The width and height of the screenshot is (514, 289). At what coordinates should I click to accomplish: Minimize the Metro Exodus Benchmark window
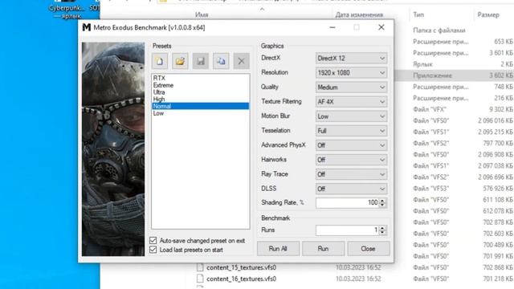tap(332, 27)
